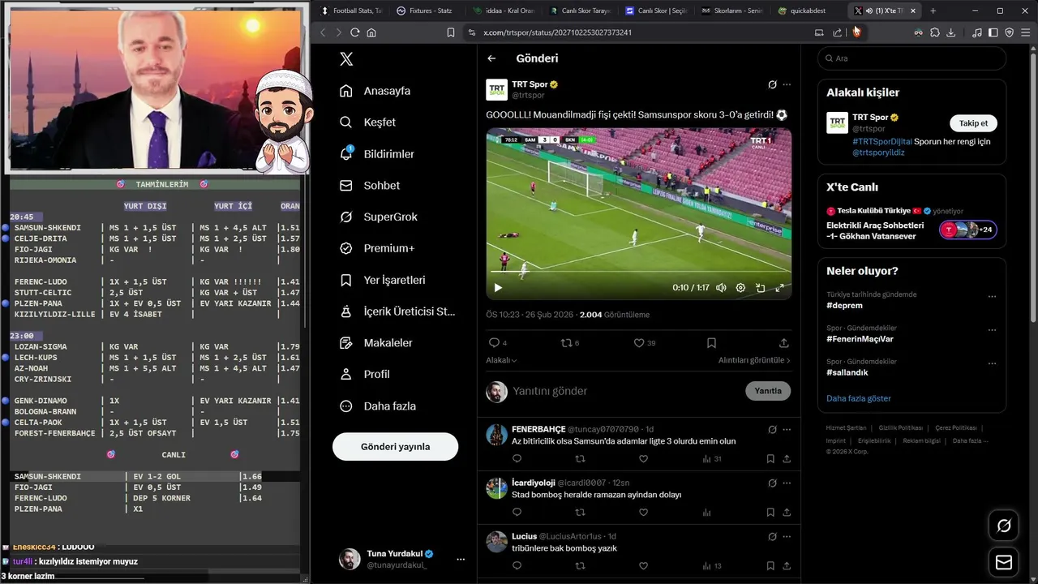Click Grok icon on TRT Spor post
The height and width of the screenshot is (584, 1038).
pyautogui.click(x=773, y=84)
